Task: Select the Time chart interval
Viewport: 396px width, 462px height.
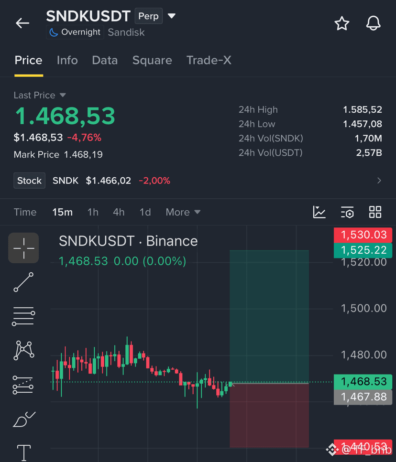Action: tap(25, 212)
